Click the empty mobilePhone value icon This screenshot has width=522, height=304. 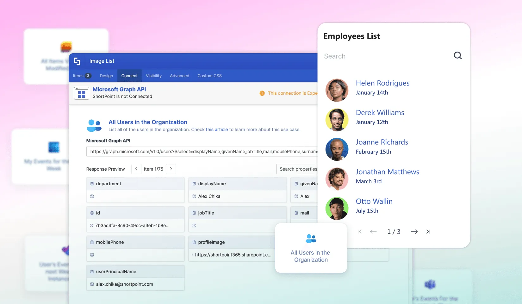[92, 255]
